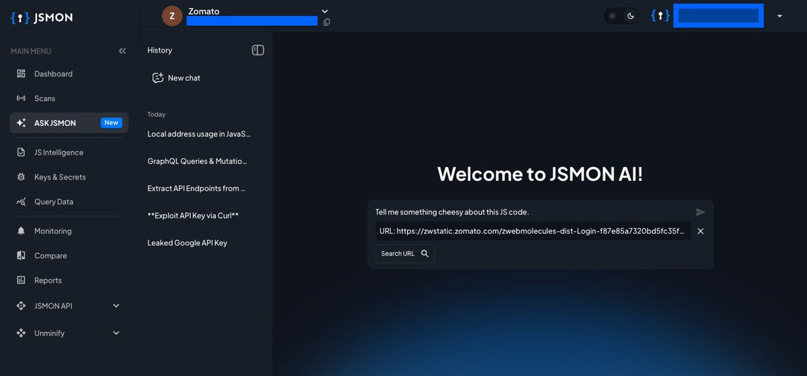This screenshot has width=807, height=376.
Task: Collapse the main menu sidebar
Action: click(x=122, y=51)
